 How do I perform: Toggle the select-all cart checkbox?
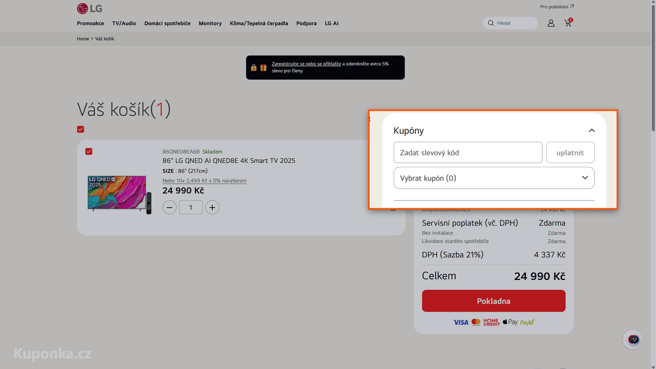[x=80, y=130]
